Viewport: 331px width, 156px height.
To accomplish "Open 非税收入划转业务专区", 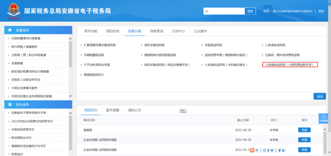I will [x=26, y=80].
